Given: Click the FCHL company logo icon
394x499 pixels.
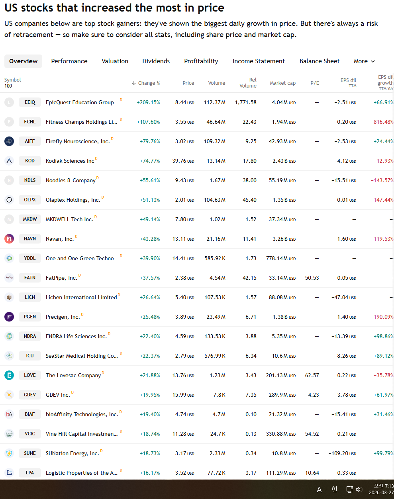Looking at the screenshot, I should coord(9,122).
